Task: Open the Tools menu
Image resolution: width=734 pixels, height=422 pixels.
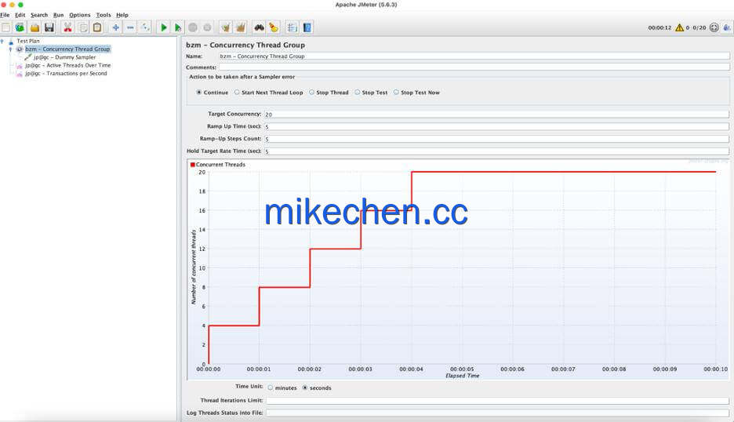Action: coord(104,15)
